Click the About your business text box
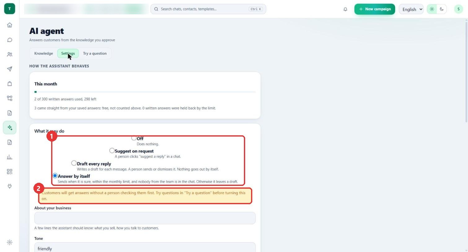Screen dimensions: 468x252 coord(145,218)
